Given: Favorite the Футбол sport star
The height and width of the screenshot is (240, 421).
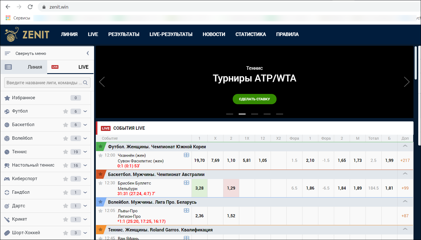Looking at the screenshot, I should (x=65, y=111).
